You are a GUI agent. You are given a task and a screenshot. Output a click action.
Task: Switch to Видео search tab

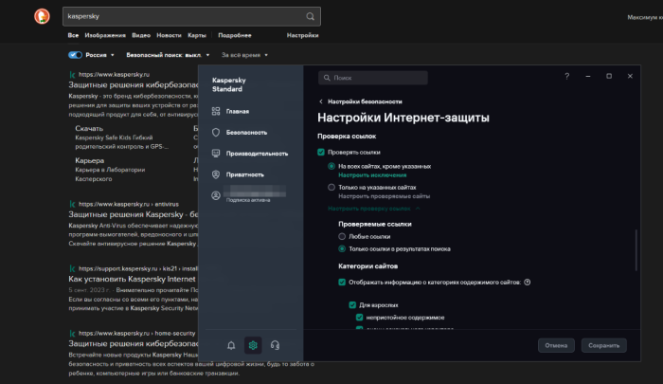[141, 36]
